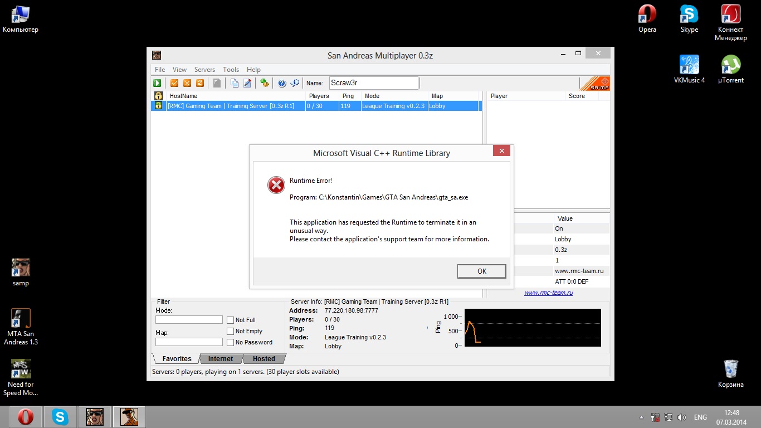Show hidden tray icons arrow
Viewport: 761px width, 428px height.
pyautogui.click(x=642, y=417)
